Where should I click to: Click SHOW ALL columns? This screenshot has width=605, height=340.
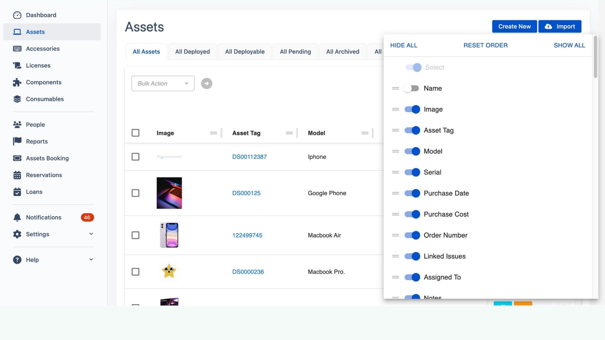coord(569,45)
